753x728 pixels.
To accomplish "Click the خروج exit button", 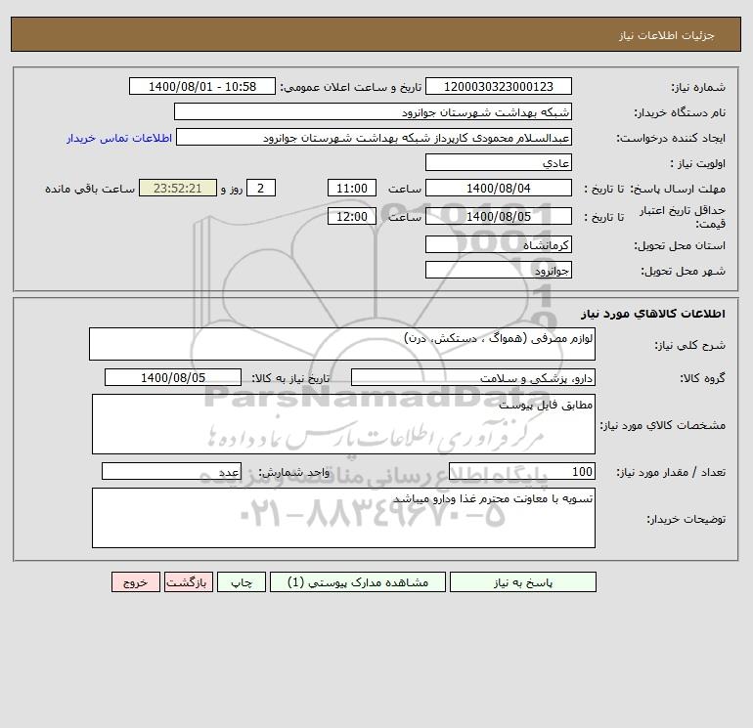I will click(x=135, y=582).
